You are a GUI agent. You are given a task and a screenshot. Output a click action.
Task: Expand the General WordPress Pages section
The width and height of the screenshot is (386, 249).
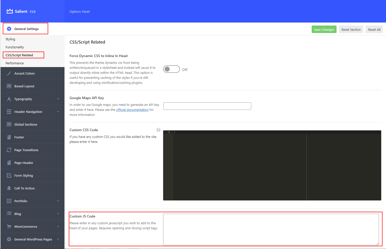[58, 239]
